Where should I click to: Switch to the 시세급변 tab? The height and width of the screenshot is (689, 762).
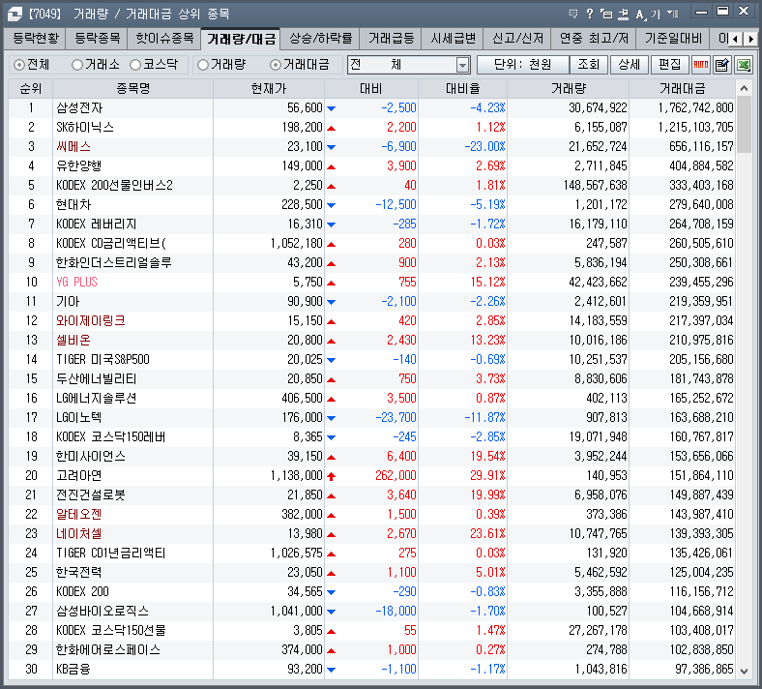[453, 38]
